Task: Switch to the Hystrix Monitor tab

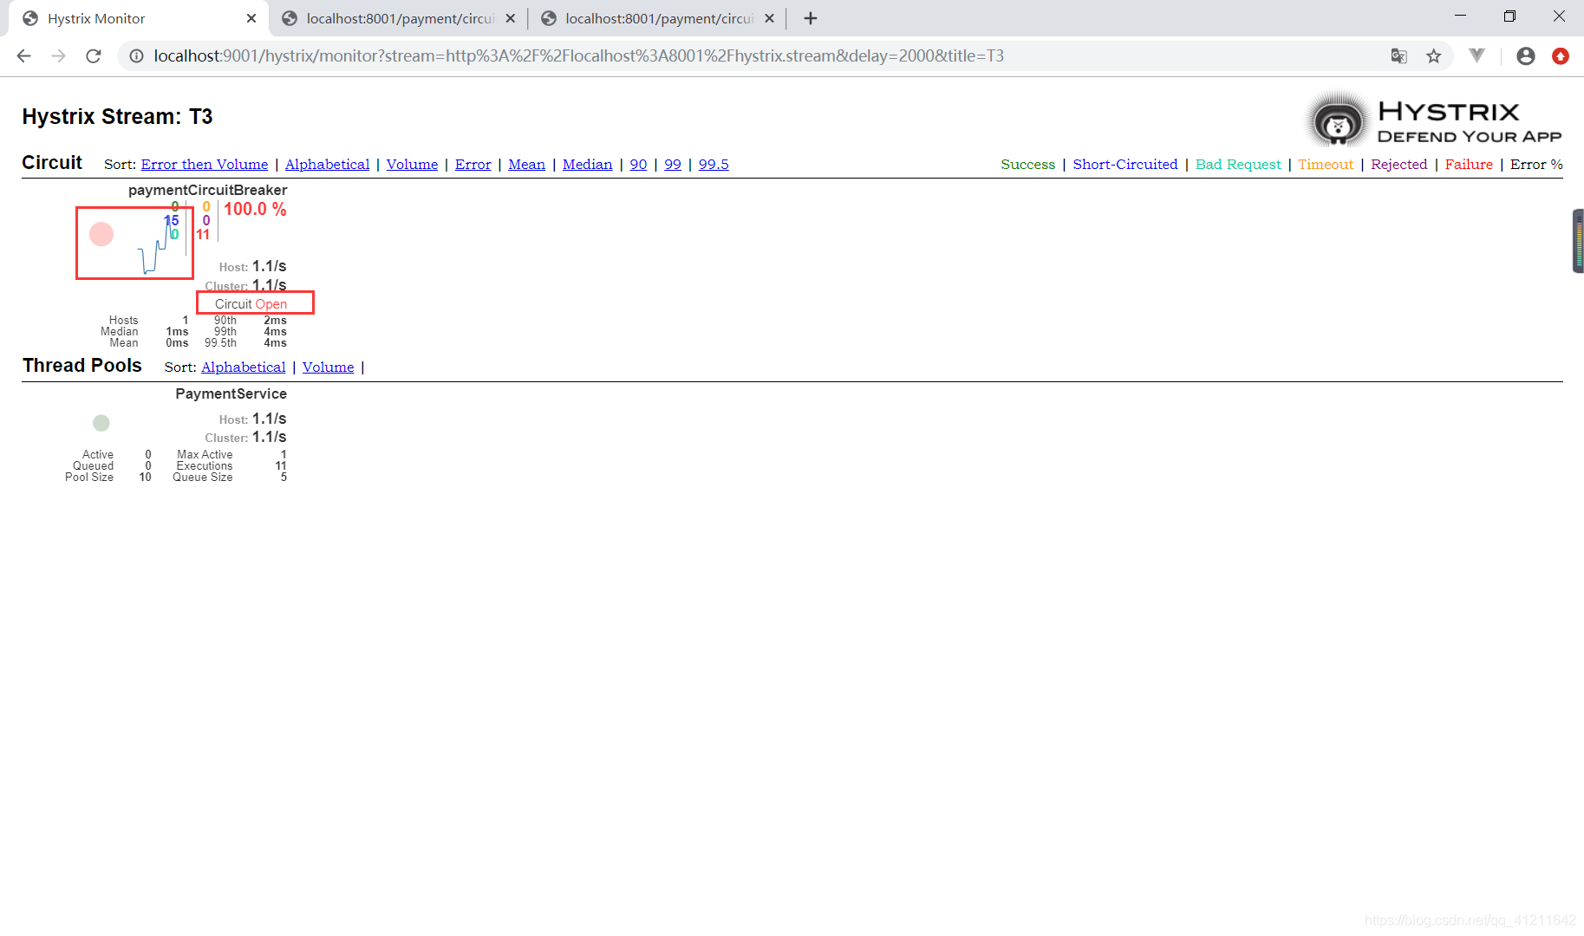Action: coord(139,18)
